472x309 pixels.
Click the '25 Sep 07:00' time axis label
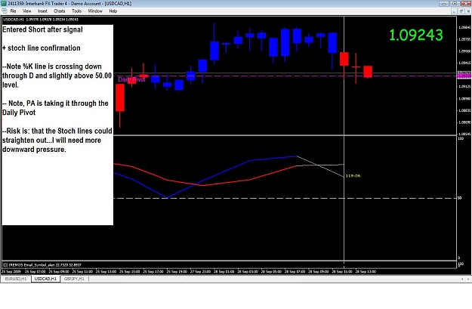(x=35, y=271)
